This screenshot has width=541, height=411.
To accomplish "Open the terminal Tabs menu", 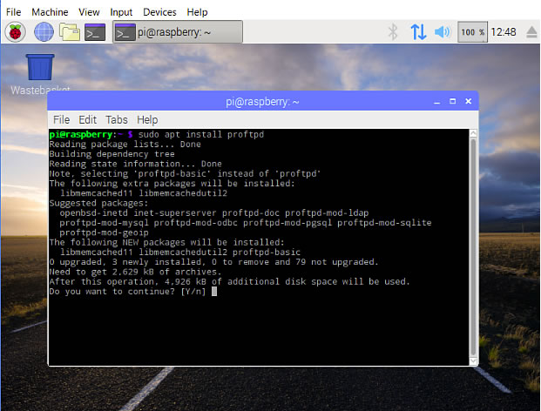I will [117, 119].
